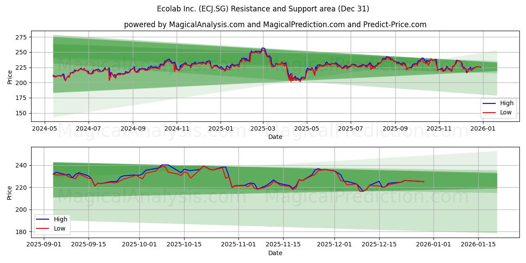The image size is (526, 263).
Task: Click the "Date" axis label of the lower chart
Action: 275,253
